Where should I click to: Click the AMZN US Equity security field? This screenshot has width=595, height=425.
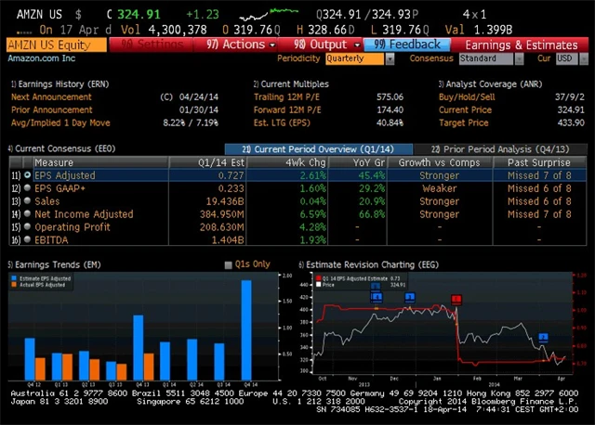pos(56,45)
